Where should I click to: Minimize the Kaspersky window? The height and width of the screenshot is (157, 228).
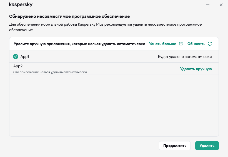(208, 5)
